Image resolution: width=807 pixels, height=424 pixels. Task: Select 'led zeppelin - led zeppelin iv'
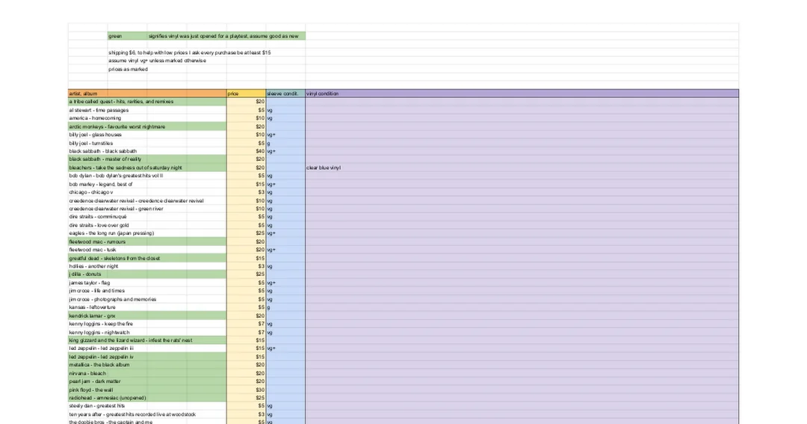(x=147, y=357)
